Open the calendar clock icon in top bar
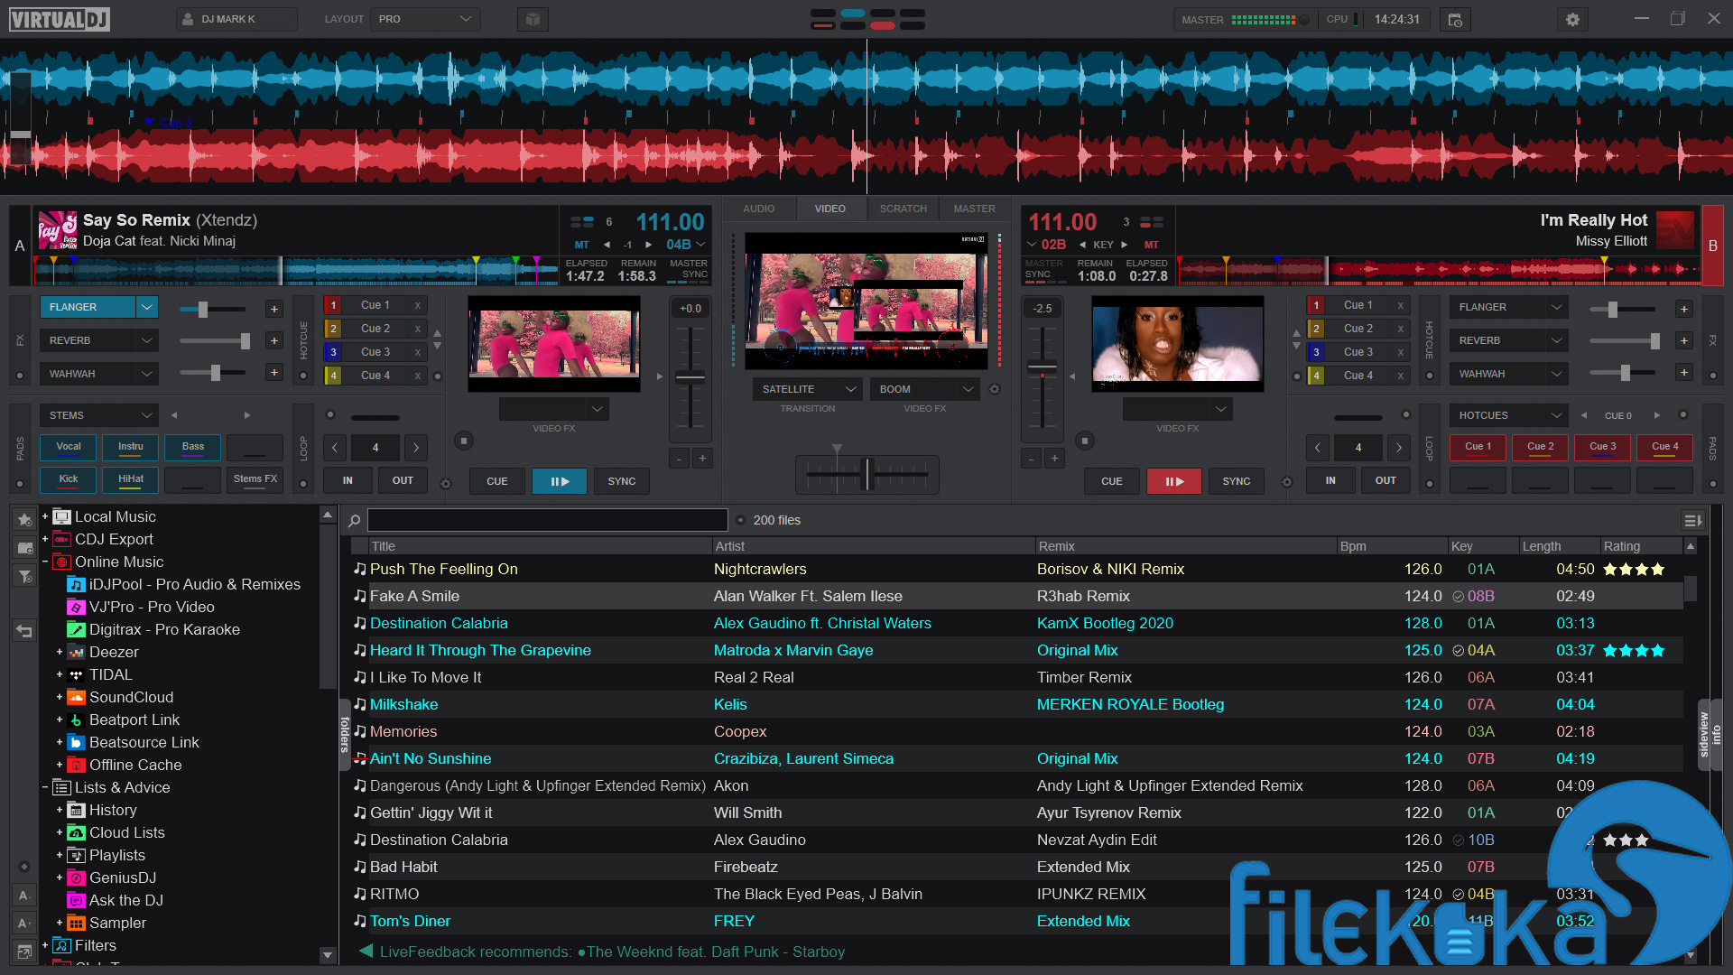Screen dimensions: 1733x975 click(x=1455, y=19)
